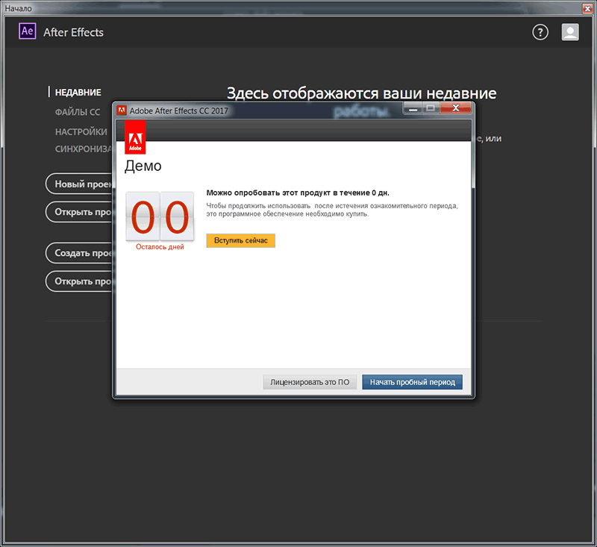This screenshot has width=597, height=547.
Task: Click Начать пробный период button
Action: tap(413, 382)
